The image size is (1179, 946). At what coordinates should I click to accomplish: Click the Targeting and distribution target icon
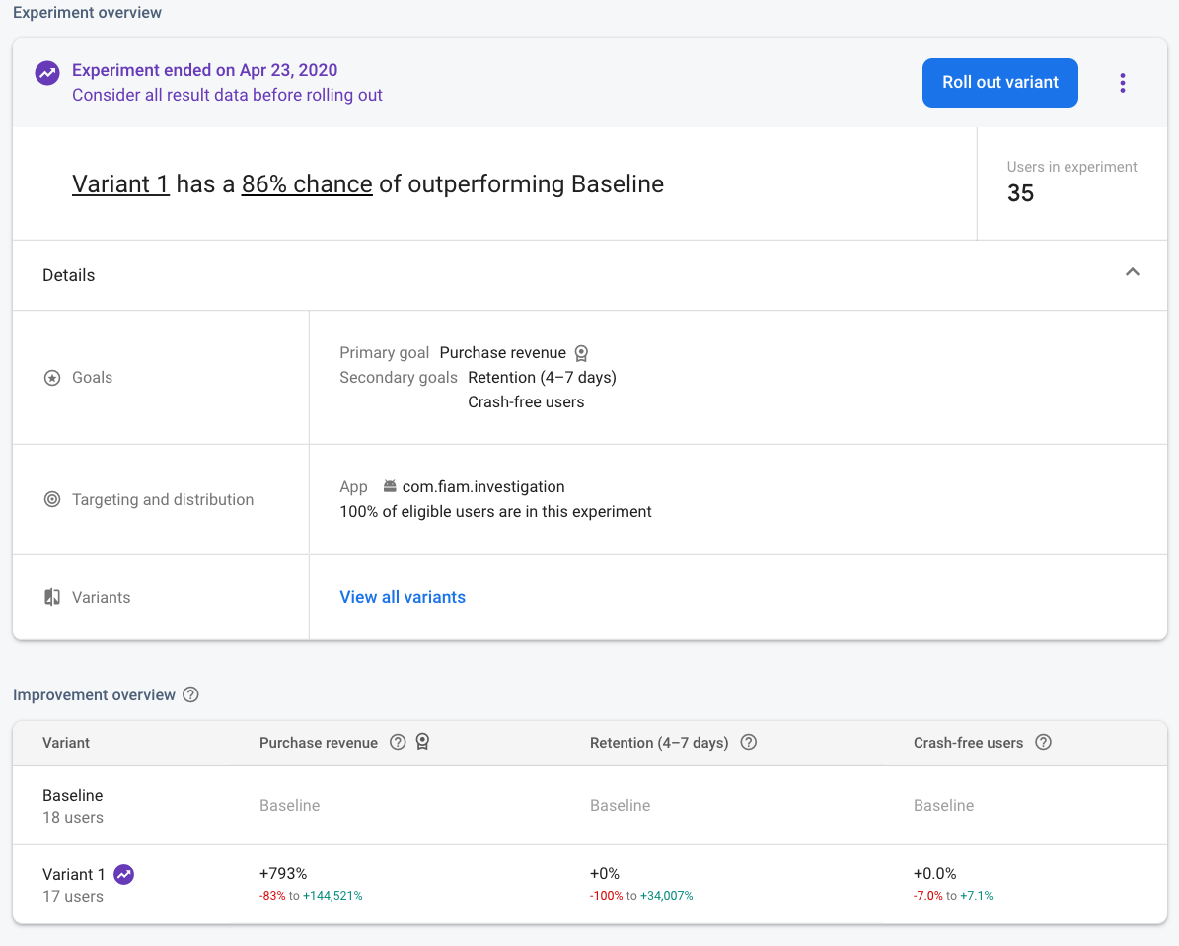[x=52, y=500]
